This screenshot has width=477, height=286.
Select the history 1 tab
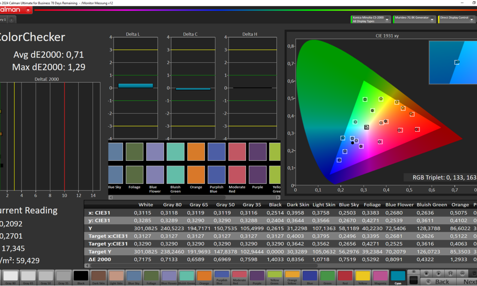(3, 19)
